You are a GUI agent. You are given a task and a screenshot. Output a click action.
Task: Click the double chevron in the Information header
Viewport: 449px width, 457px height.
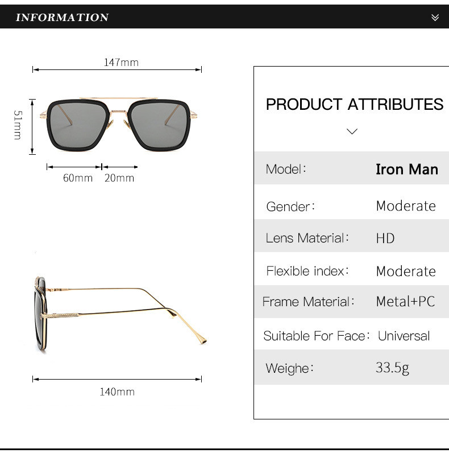(x=435, y=18)
